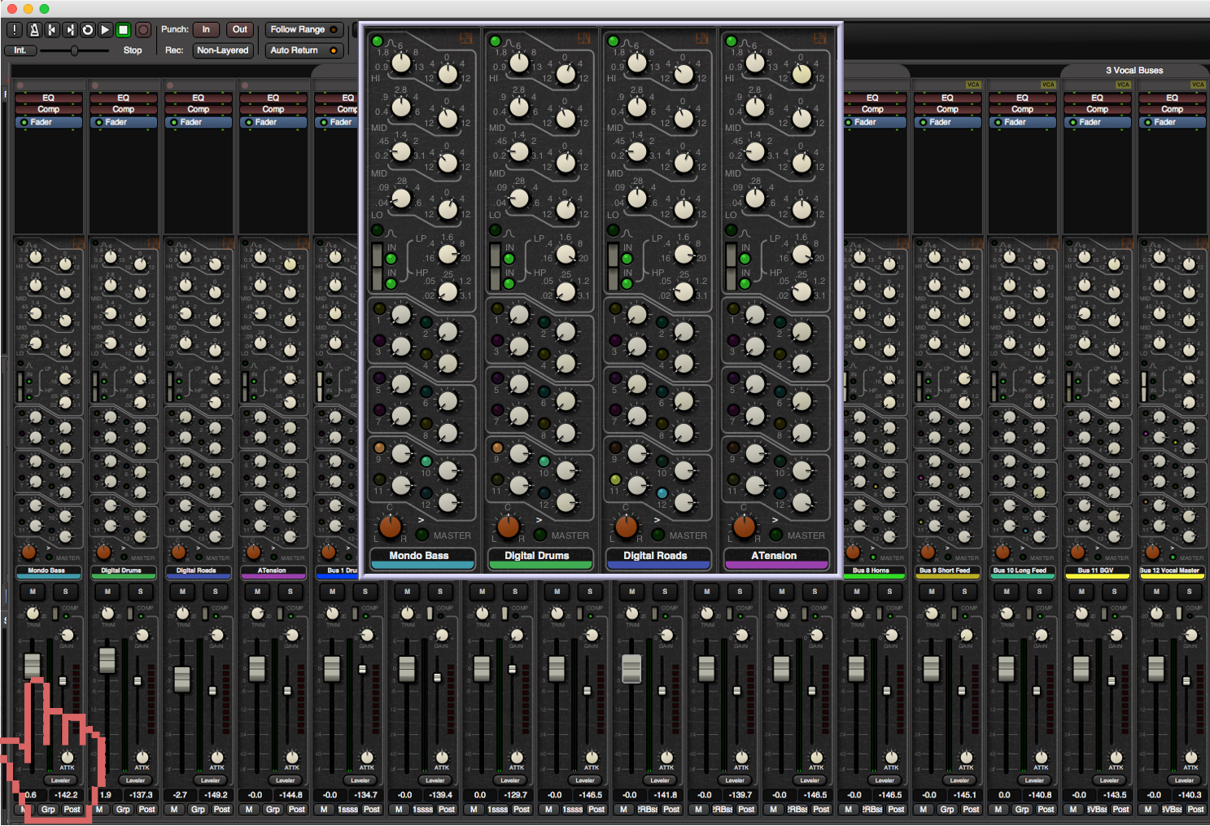This screenshot has width=1210, height=826.
Task: Click compressor threshold slider on Digital Roads
Action: click(x=212, y=691)
